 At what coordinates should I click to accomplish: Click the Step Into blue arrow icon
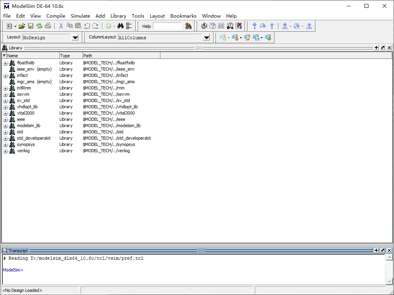tap(254, 26)
